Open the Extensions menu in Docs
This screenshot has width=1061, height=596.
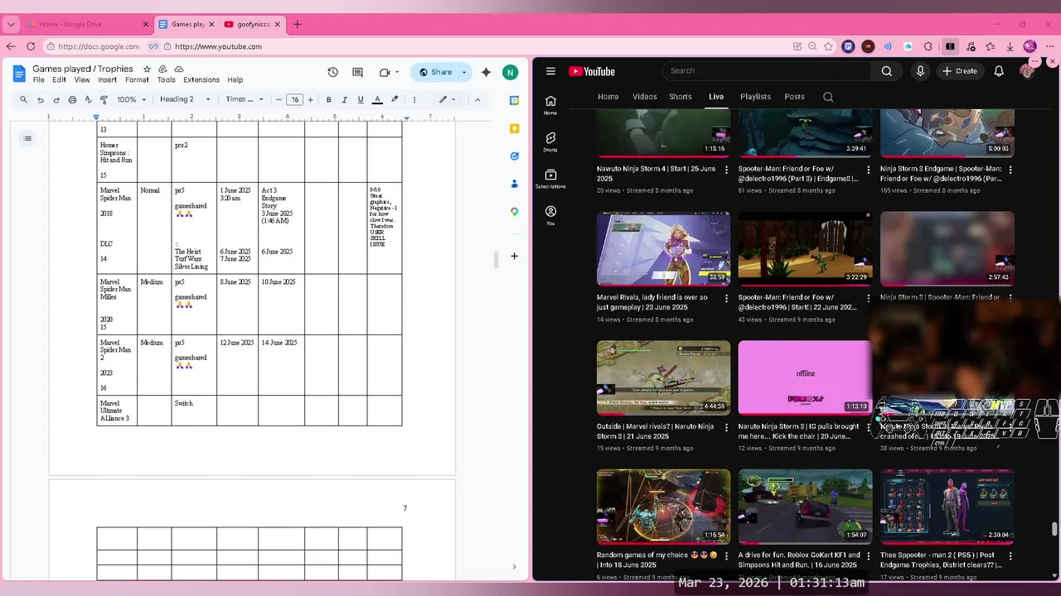(201, 80)
